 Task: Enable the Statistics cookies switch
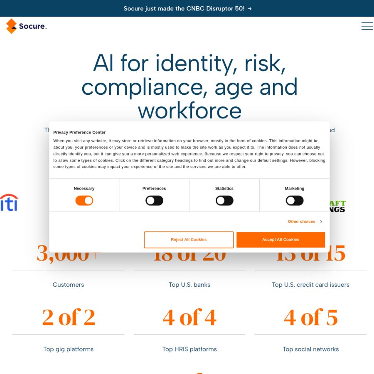click(224, 201)
